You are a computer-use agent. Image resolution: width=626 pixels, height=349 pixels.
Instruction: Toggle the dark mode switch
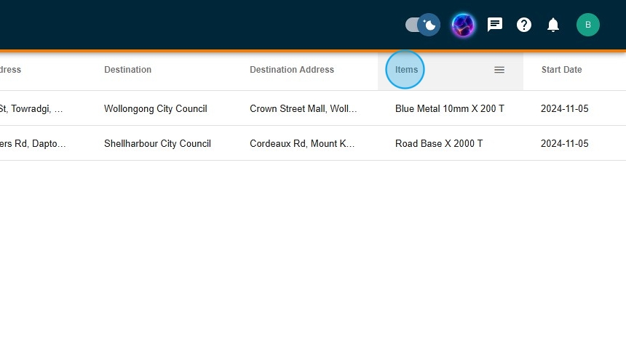pyautogui.click(x=423, y=25)
